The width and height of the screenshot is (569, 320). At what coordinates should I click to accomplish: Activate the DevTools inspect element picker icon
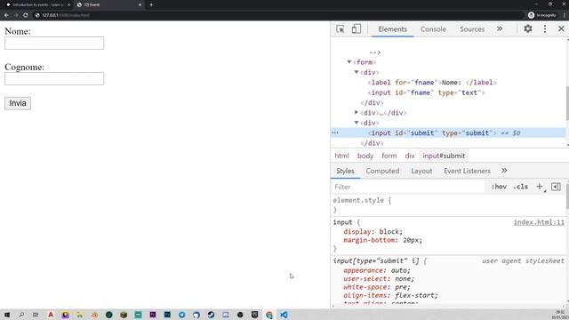click(x=340, y=29)
